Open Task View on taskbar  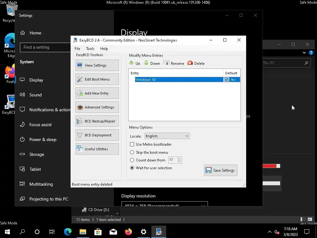pos(52,231)
